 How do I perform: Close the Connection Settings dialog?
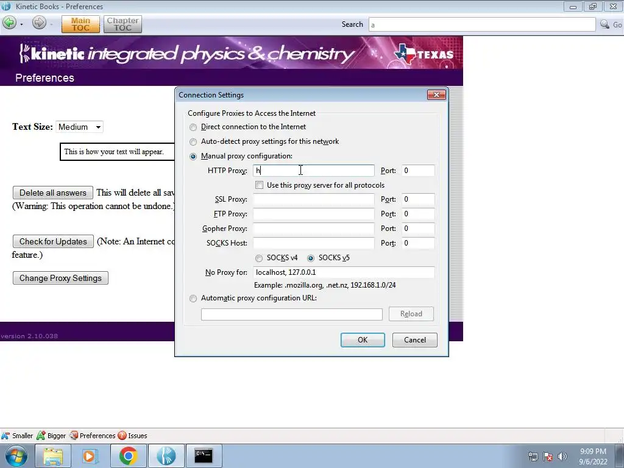[436, 94]
